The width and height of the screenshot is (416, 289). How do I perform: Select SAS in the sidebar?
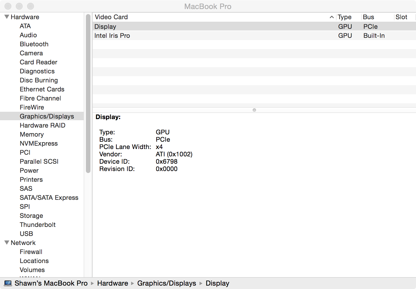(26, 189)
